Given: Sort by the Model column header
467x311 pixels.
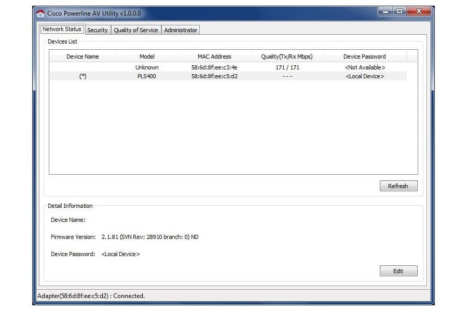Looking at the screenshot, I should (x=147, y=56).
